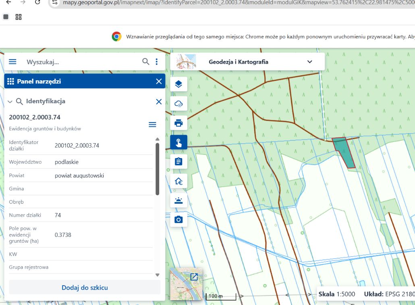
Task: Collapse the Identyfikacja section chevron
Action: click(x=10, y=102)
